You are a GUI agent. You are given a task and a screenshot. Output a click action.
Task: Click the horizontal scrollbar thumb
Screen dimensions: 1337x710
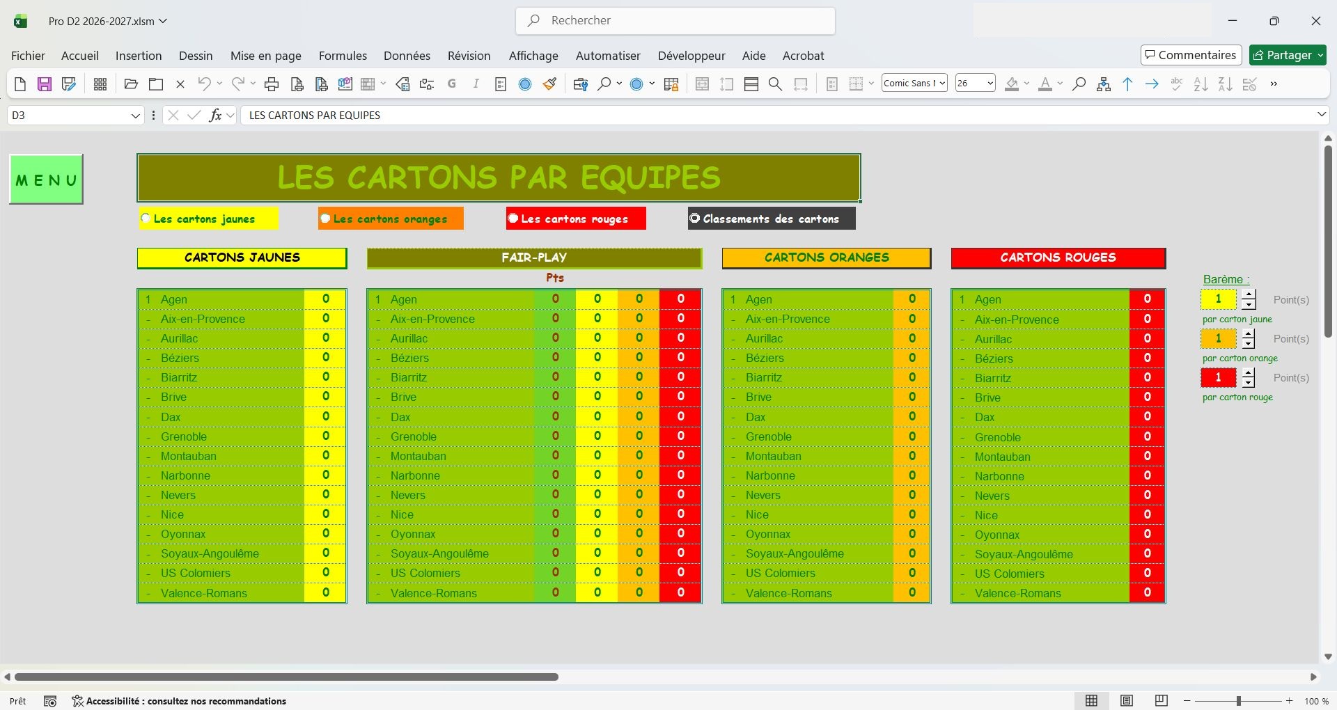pos(286,677)
